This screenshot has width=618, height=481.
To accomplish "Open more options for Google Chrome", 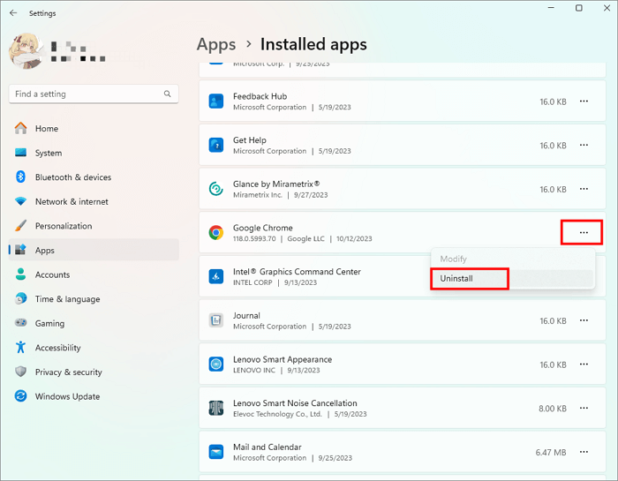I will [583, 233].
